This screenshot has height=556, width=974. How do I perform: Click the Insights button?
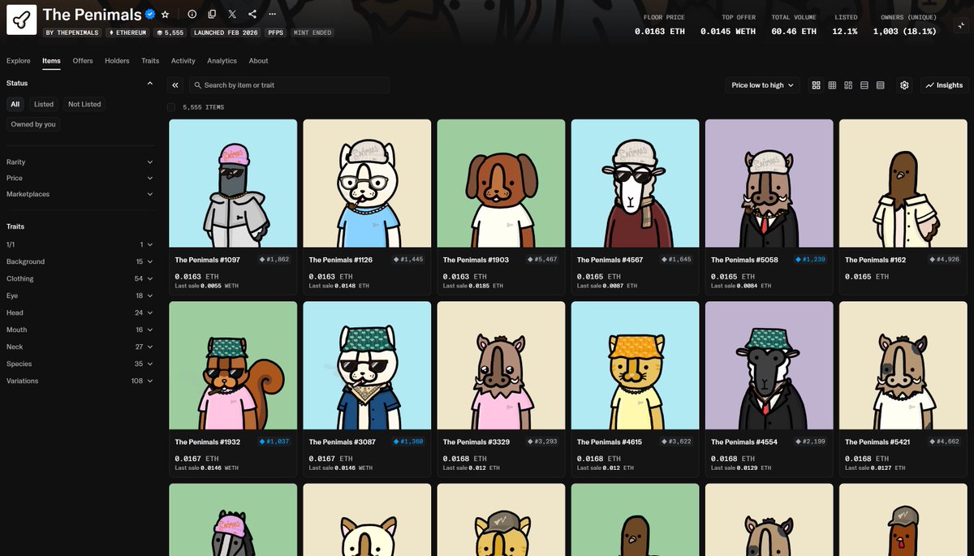coord(945,85)
